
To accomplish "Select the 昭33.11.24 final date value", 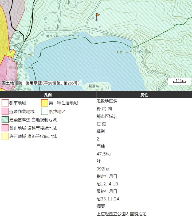I will click(108, 199).
